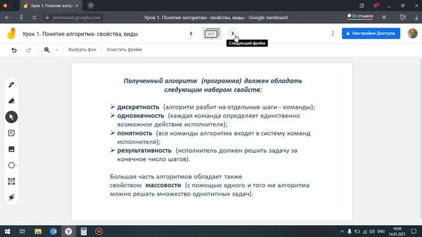Go back in browser history
This screenshot has height=237, width=422.
coord(7,18)
